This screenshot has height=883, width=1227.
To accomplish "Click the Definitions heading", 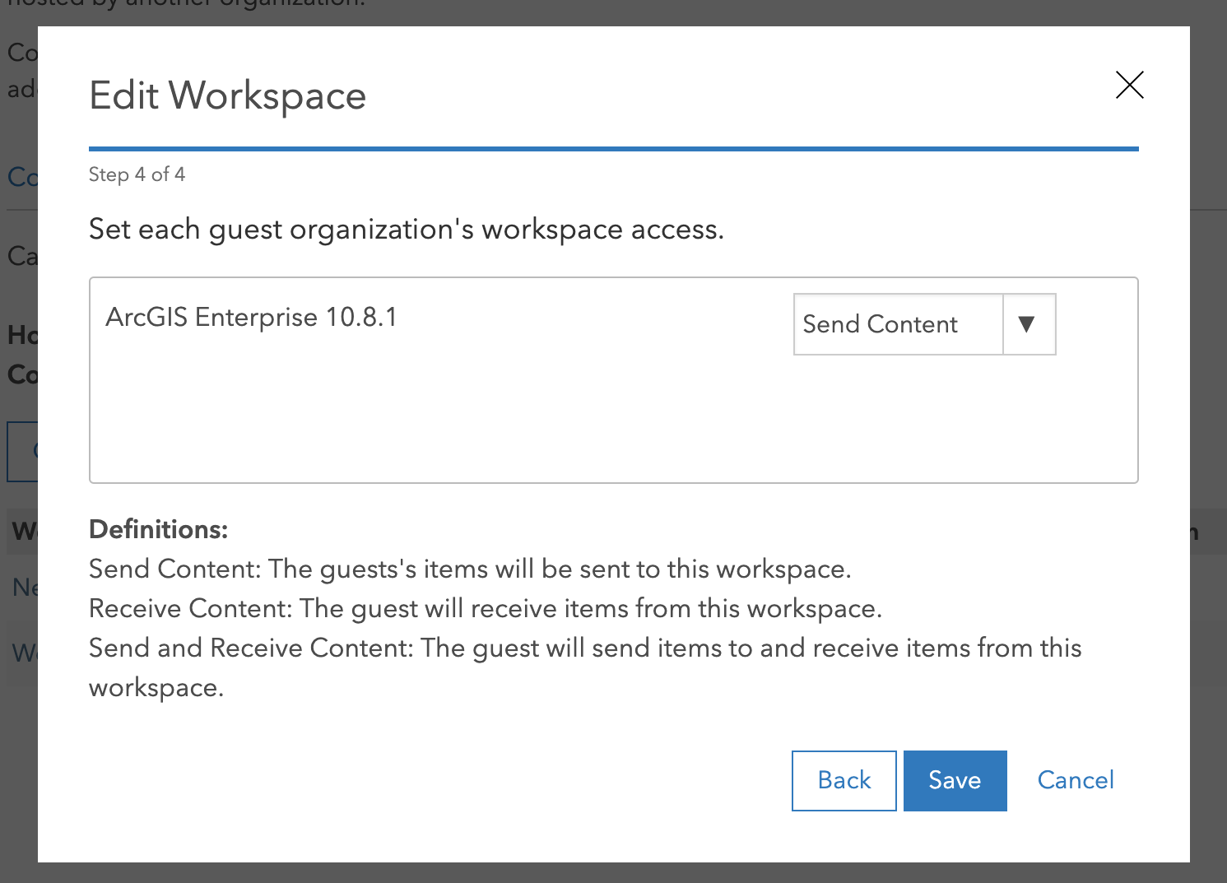I will coord(158,529).
